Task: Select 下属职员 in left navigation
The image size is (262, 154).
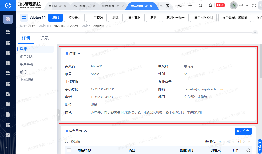Action: [x=27, y=80]
